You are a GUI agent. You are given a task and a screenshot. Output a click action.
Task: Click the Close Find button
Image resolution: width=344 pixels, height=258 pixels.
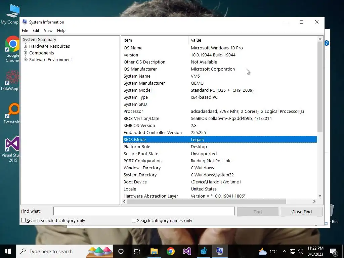[x=302, y=212]
